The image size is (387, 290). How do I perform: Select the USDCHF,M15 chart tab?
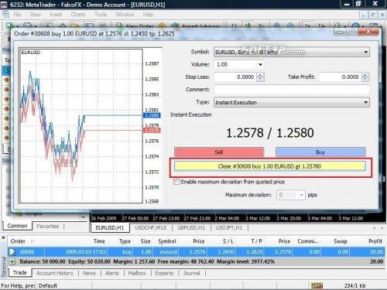[x=151, y=228]
